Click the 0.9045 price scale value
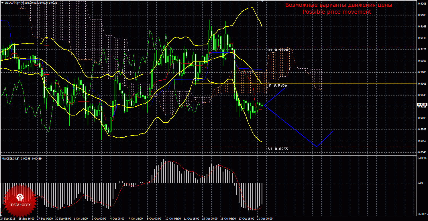The image size is (428, 221). (x=422, y=95)
